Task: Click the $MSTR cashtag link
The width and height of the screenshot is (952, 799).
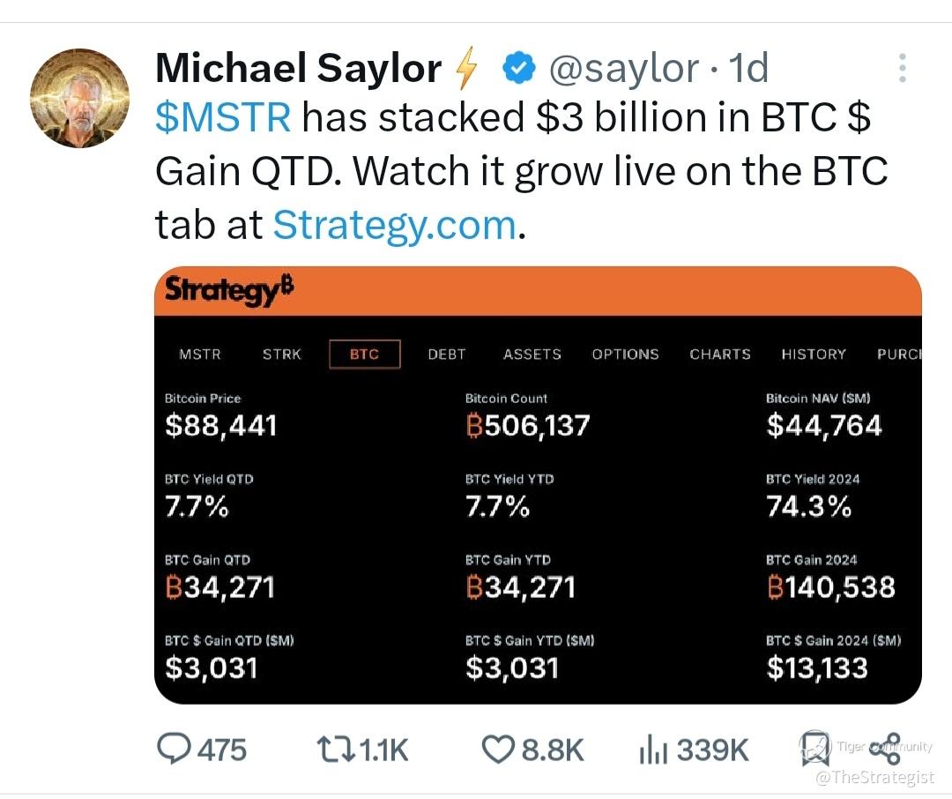Action: tap(223, 116)
